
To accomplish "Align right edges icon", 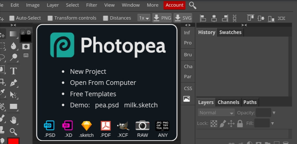I will point(225,18).
